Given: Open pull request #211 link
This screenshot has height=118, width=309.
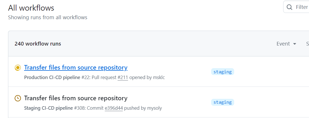Looking at the screenshot, I should point(123,78).
